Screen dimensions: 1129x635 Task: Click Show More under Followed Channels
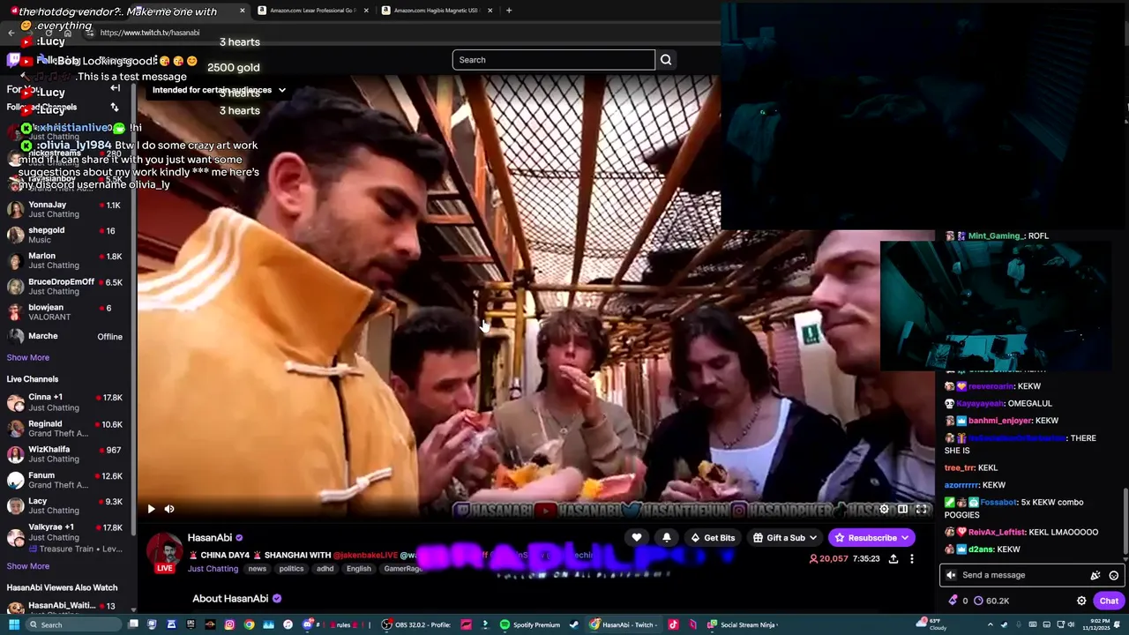point(28,358)
